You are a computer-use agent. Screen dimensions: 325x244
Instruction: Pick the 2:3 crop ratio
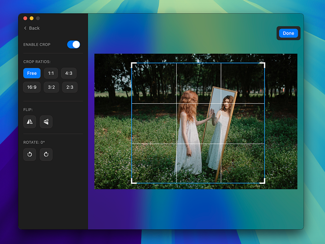pyautogui.click(x=70, y=87)
